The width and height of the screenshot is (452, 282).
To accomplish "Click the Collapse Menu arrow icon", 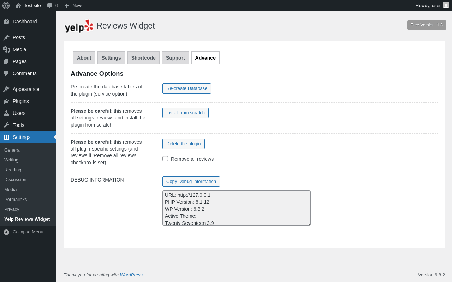I will click(x=6, y=232).
